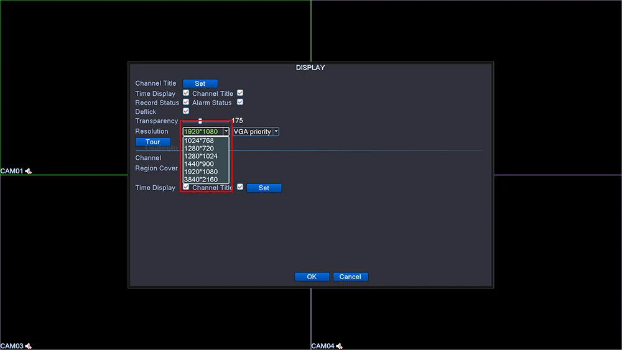
Task: Click the Transparency slider handle
Action: point(200,121)
